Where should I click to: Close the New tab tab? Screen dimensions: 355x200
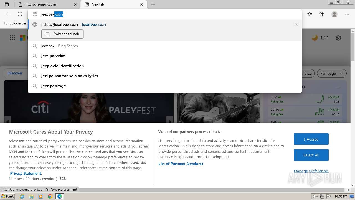pyautogui.click(x=142, y=4)
